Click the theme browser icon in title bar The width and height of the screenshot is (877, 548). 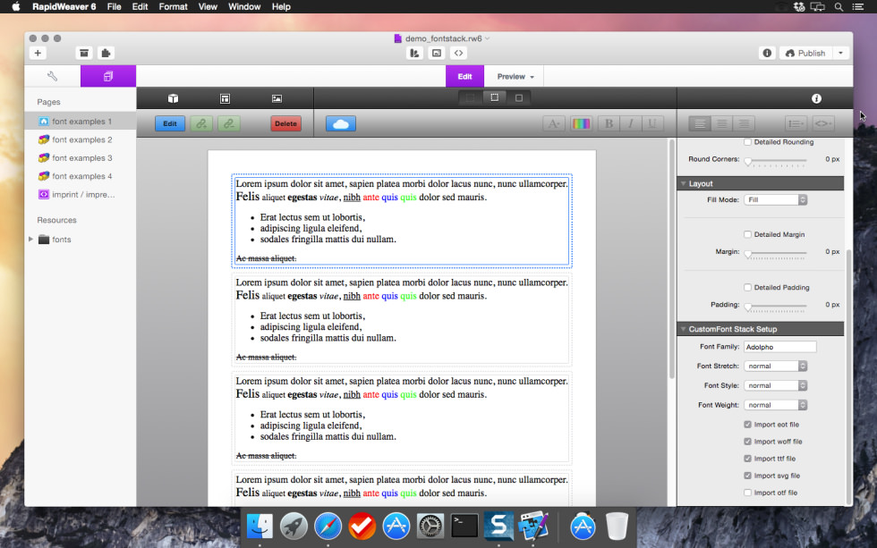pos(414,53)
